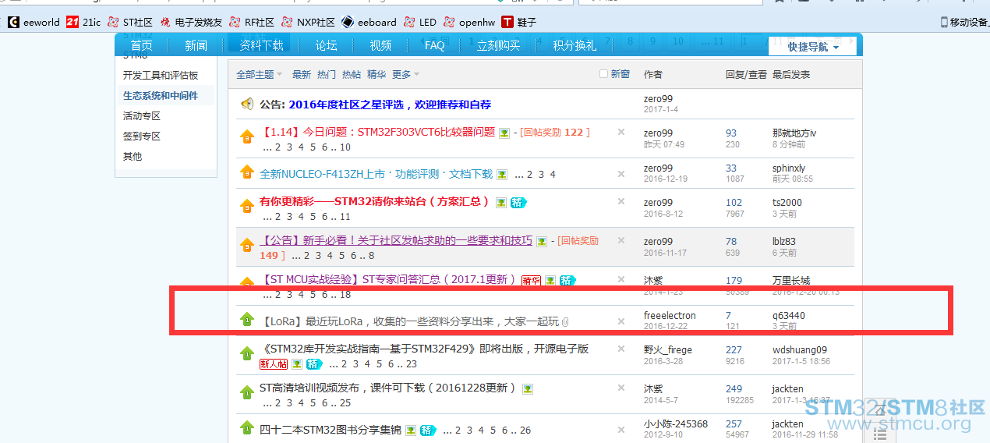Click the orange pin icon of the 【1.14】今日问题 thread

(247, 137)
